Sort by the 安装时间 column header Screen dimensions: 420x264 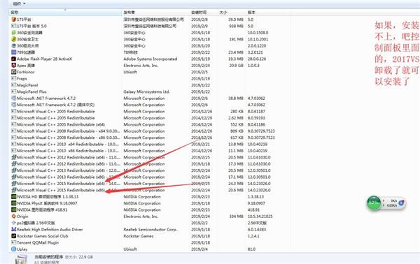pos(199,13)
